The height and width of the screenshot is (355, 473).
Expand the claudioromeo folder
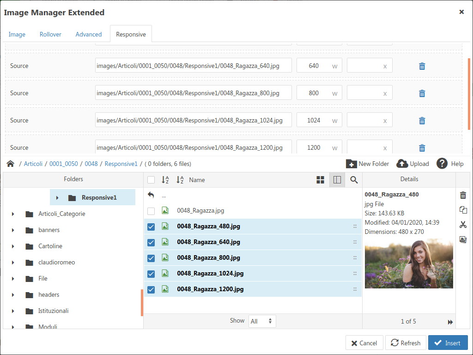(x=13, y=263)
